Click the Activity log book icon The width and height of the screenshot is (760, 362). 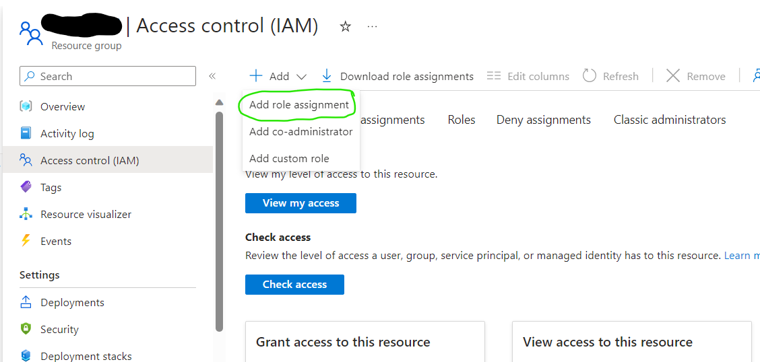(x=26, y=134)
